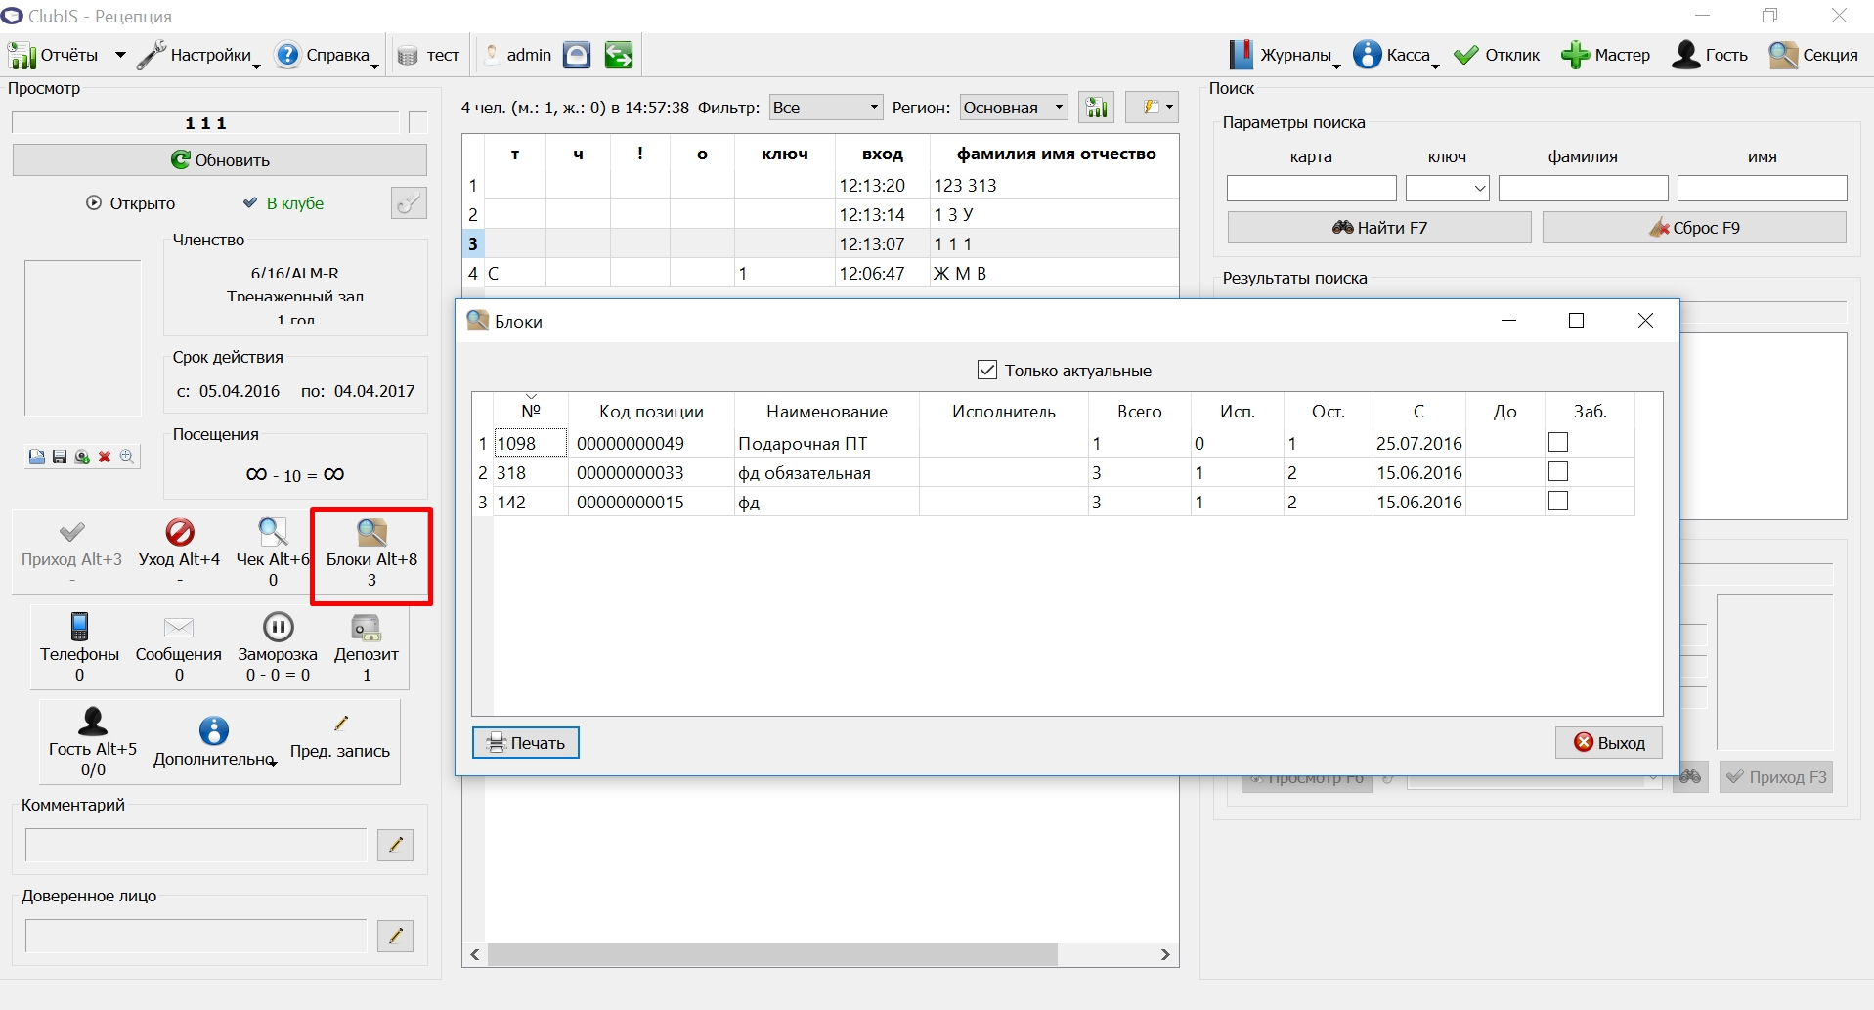1874x1010 pixels.
Task: Open the Касса cash desk menu
Action: click(x=1396, y=55)
